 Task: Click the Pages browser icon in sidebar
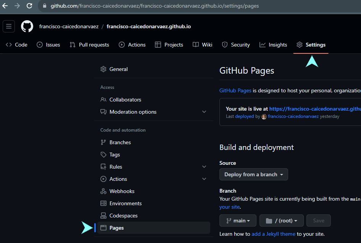(x=103, y=228)
